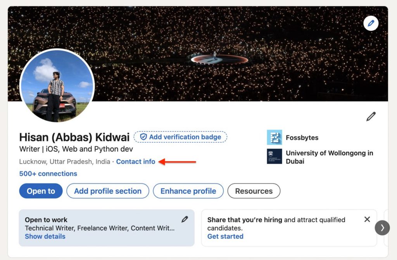This screenshot has width=397, height=260.
Task: Click Get started for hiring
Action: pos(225,236)
